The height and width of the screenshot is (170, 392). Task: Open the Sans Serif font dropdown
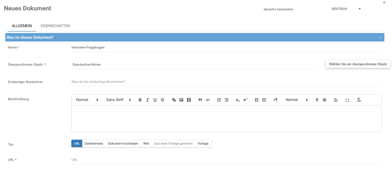pyautogui.click(x=118, y=100)
